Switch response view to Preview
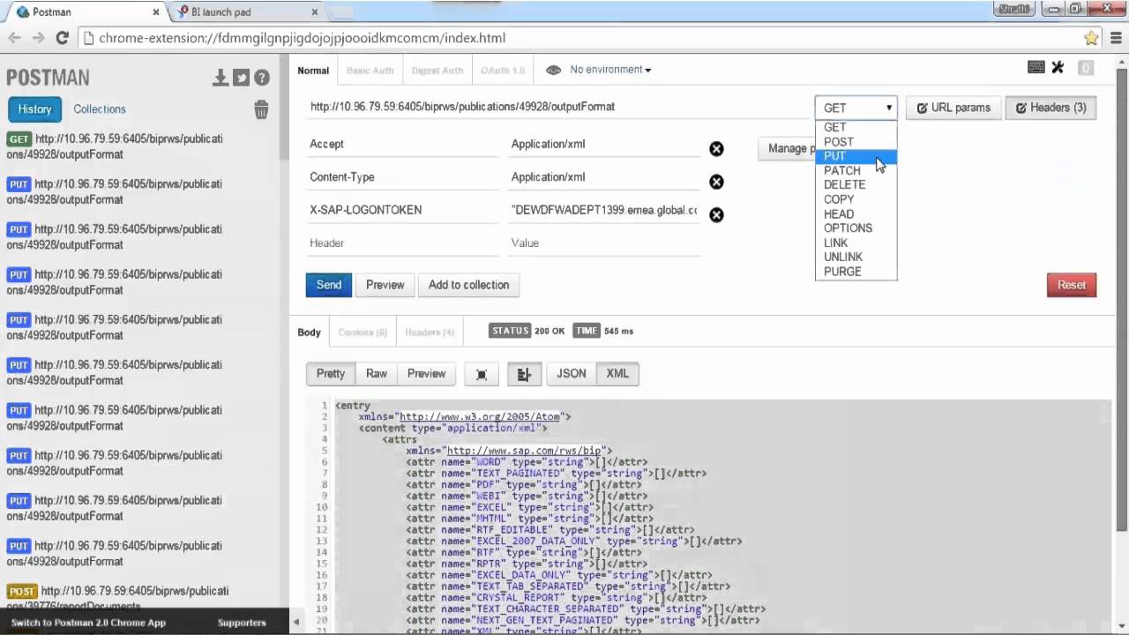 (x=427, y=374)
